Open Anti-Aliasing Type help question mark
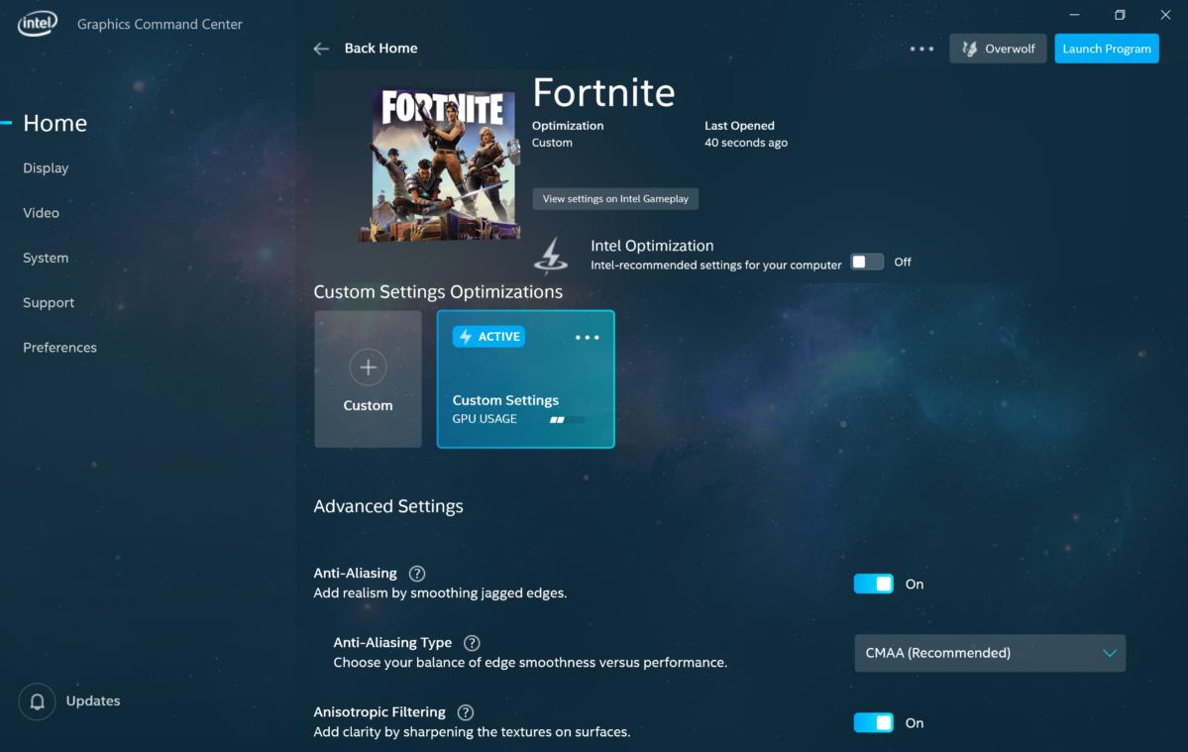Viewport: 1188px width, 752px height. [472, 643]
